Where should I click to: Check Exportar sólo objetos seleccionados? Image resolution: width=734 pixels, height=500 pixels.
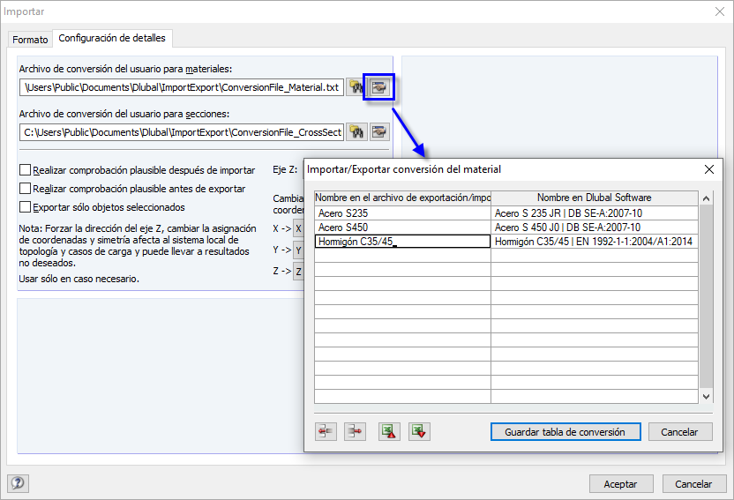pos(26,206)
